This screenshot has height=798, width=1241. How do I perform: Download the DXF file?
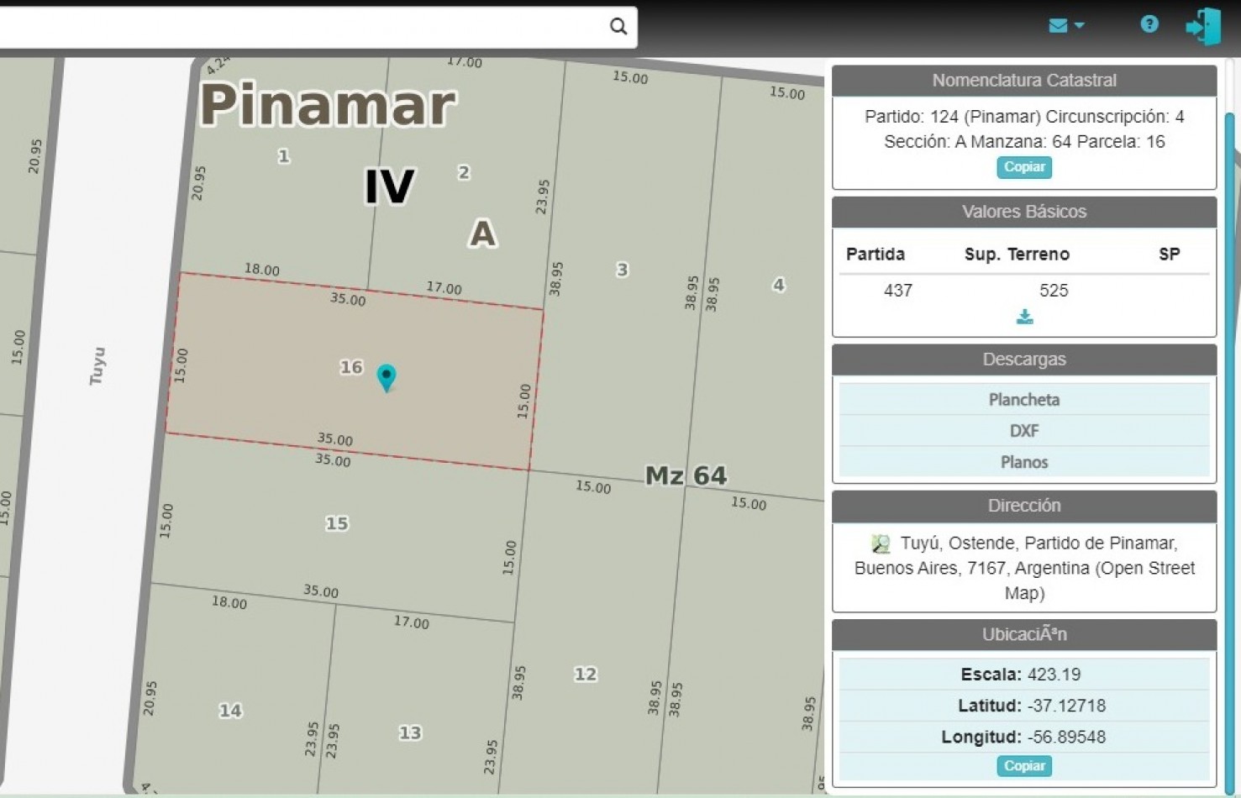1024,431
